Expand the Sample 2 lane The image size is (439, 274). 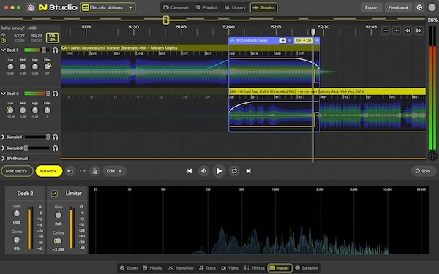tap(3, 148)
